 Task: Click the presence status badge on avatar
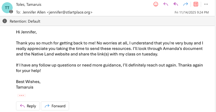(11, 12)
